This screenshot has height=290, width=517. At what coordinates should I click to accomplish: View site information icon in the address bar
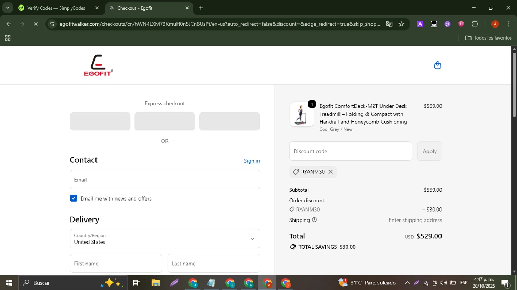point(52,24)
